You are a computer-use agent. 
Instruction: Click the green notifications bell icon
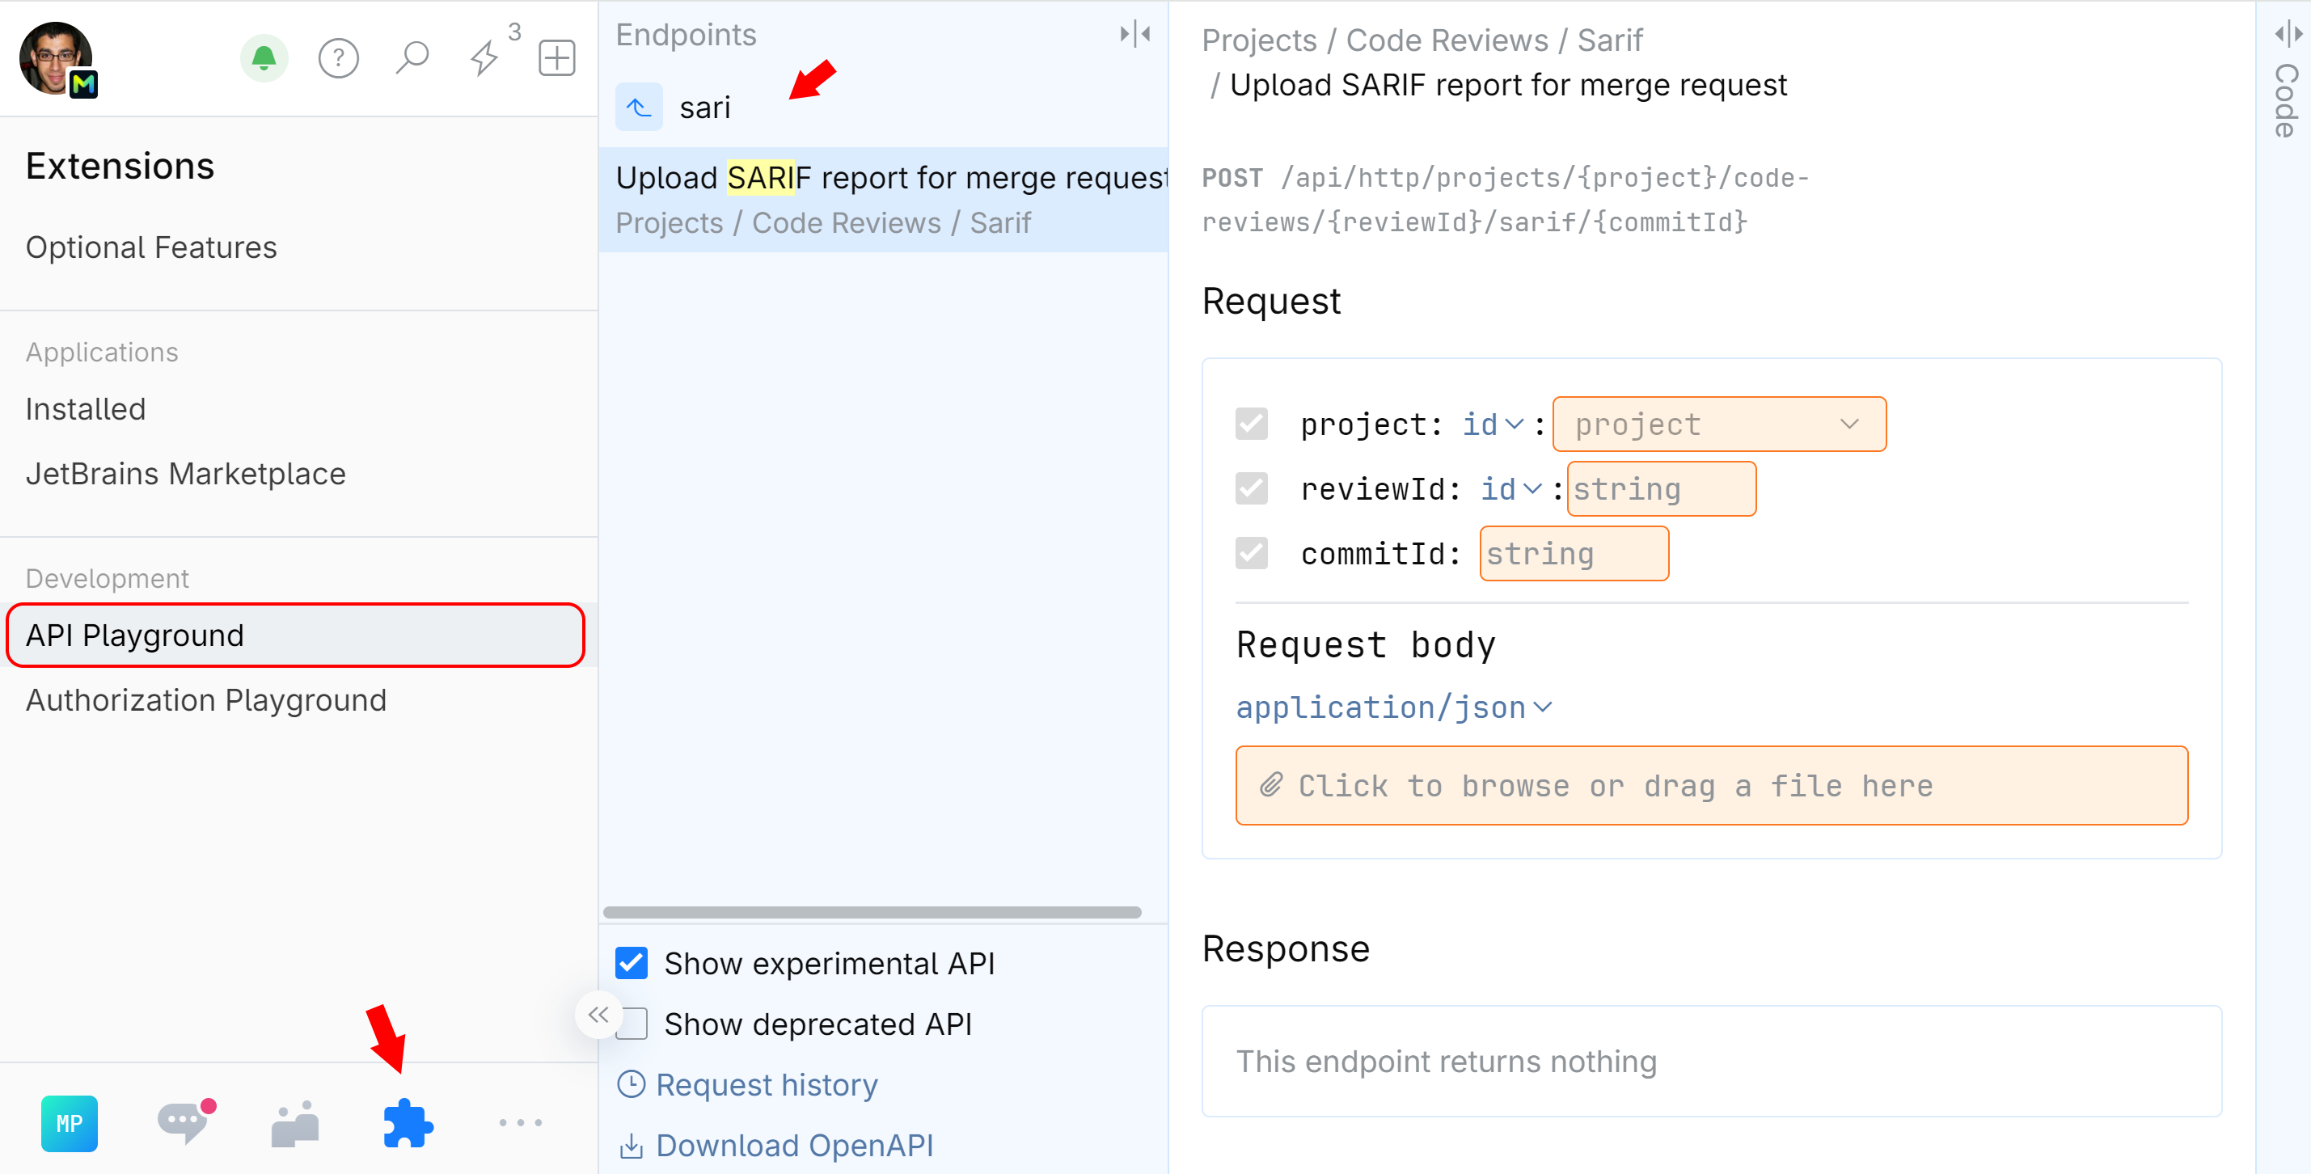(x=264, y=58)
